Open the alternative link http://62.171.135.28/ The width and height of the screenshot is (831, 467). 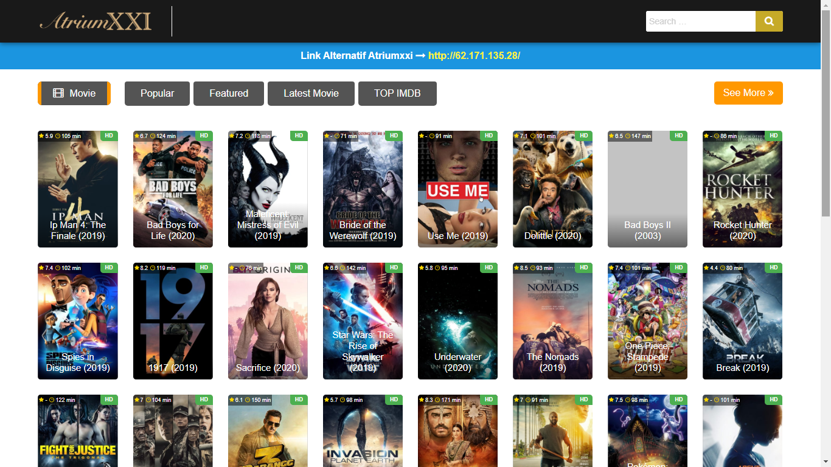coord(474,56)
